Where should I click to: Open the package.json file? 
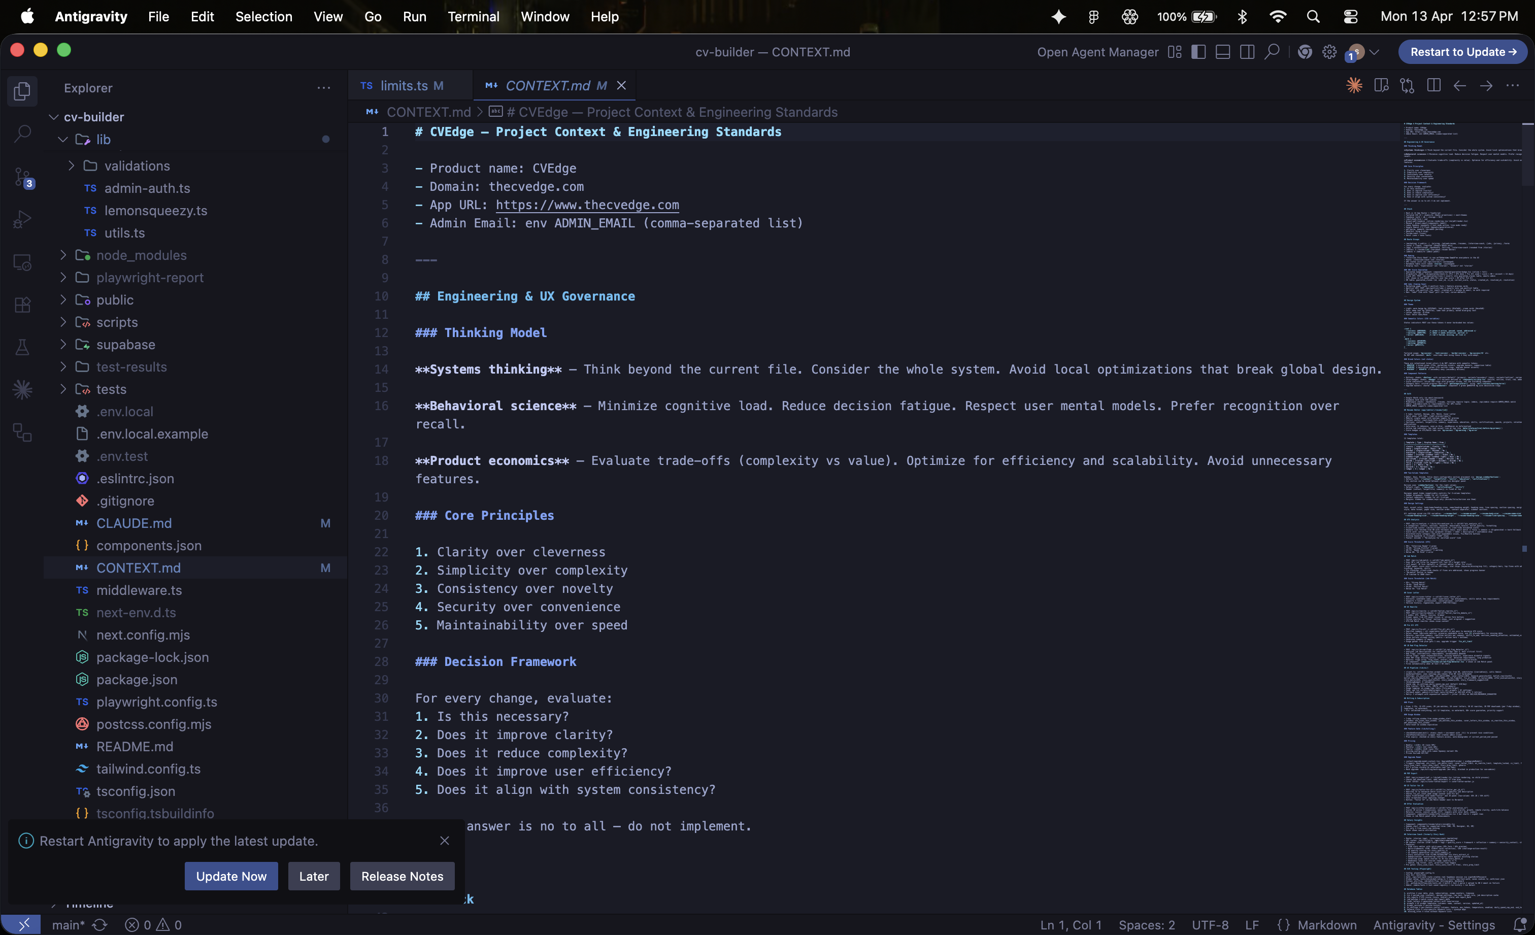click(195, 680)
